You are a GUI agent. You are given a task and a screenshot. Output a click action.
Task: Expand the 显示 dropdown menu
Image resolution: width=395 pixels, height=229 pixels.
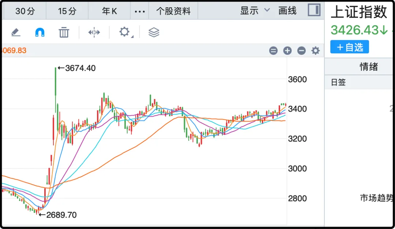tap(255, 11)
